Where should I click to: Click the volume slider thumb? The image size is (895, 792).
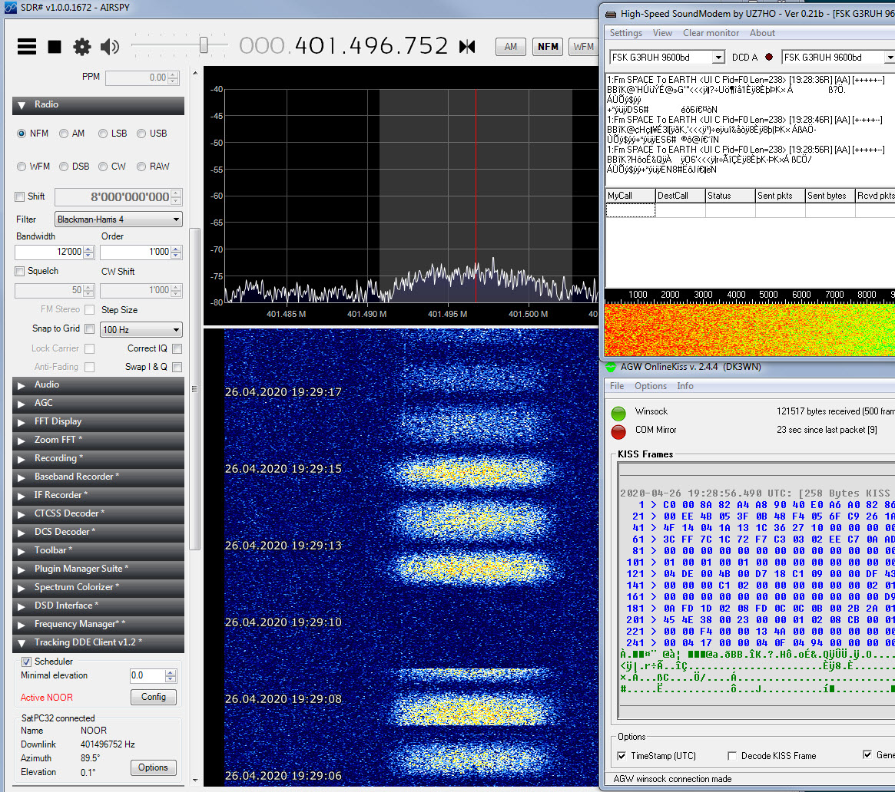click(x=204, y=45)
